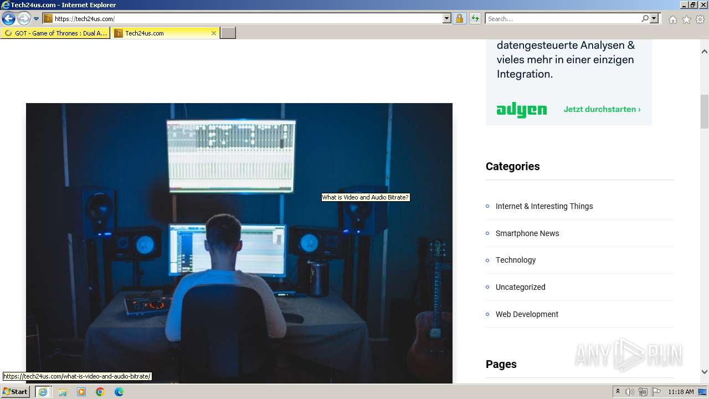Launch Google Chrome from the taskbar
709x399 pixels.
pos(100,392)
